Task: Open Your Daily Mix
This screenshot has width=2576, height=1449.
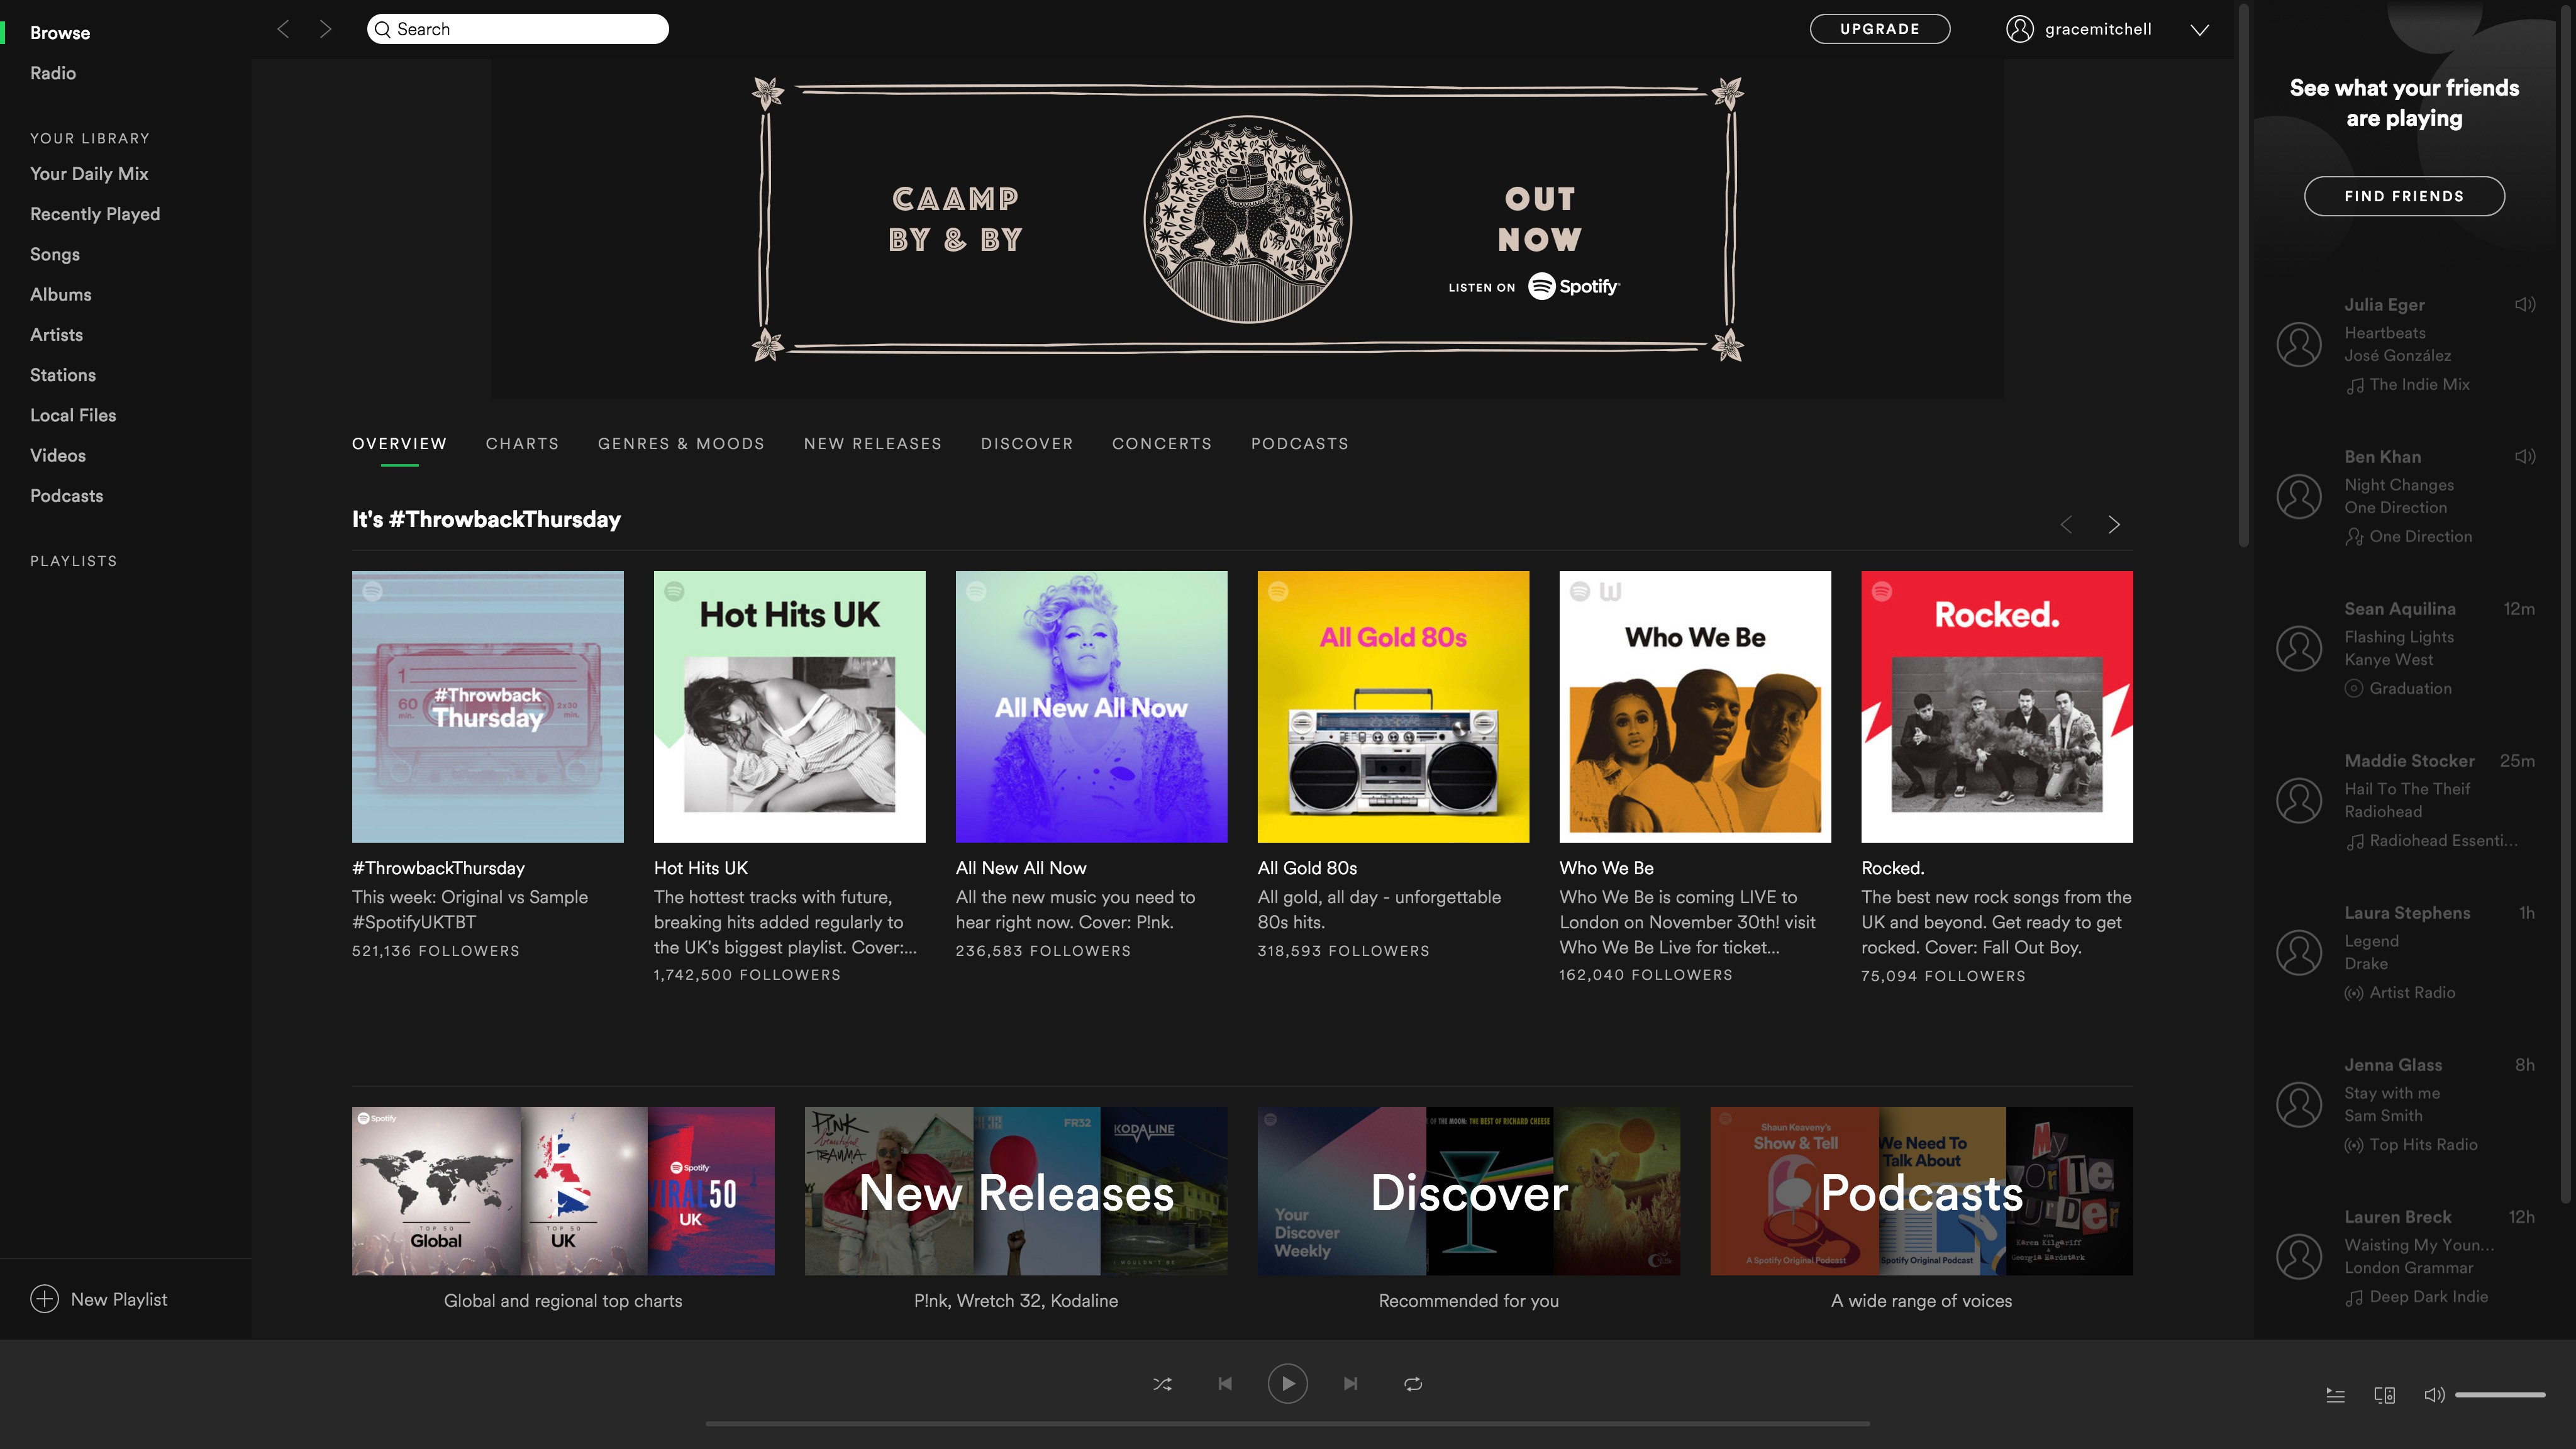Action: 89,174
